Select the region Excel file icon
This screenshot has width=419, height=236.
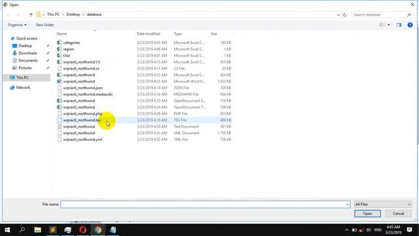click(x=60, y=49)
